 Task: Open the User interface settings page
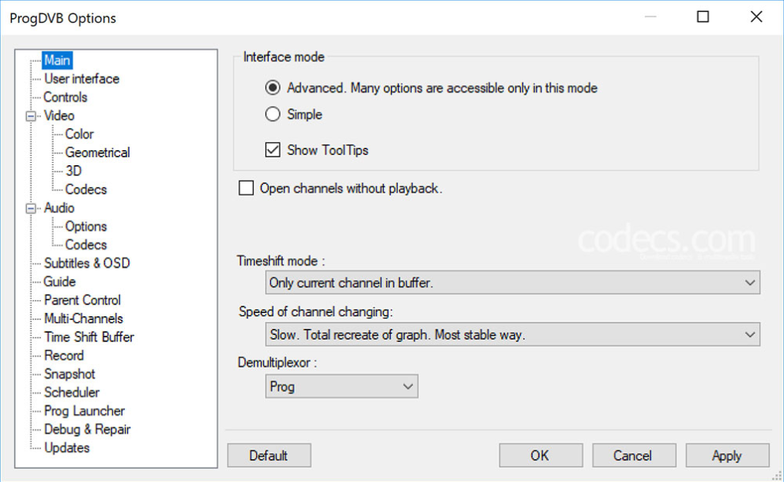click(81, 79)
